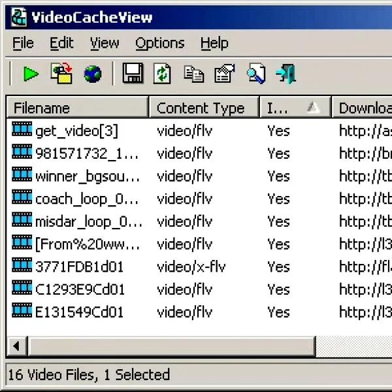This screenshot has height=392, width=392.
Task: Click Yes cell in 3771FDB1d01 row
Action: (278, 267)
